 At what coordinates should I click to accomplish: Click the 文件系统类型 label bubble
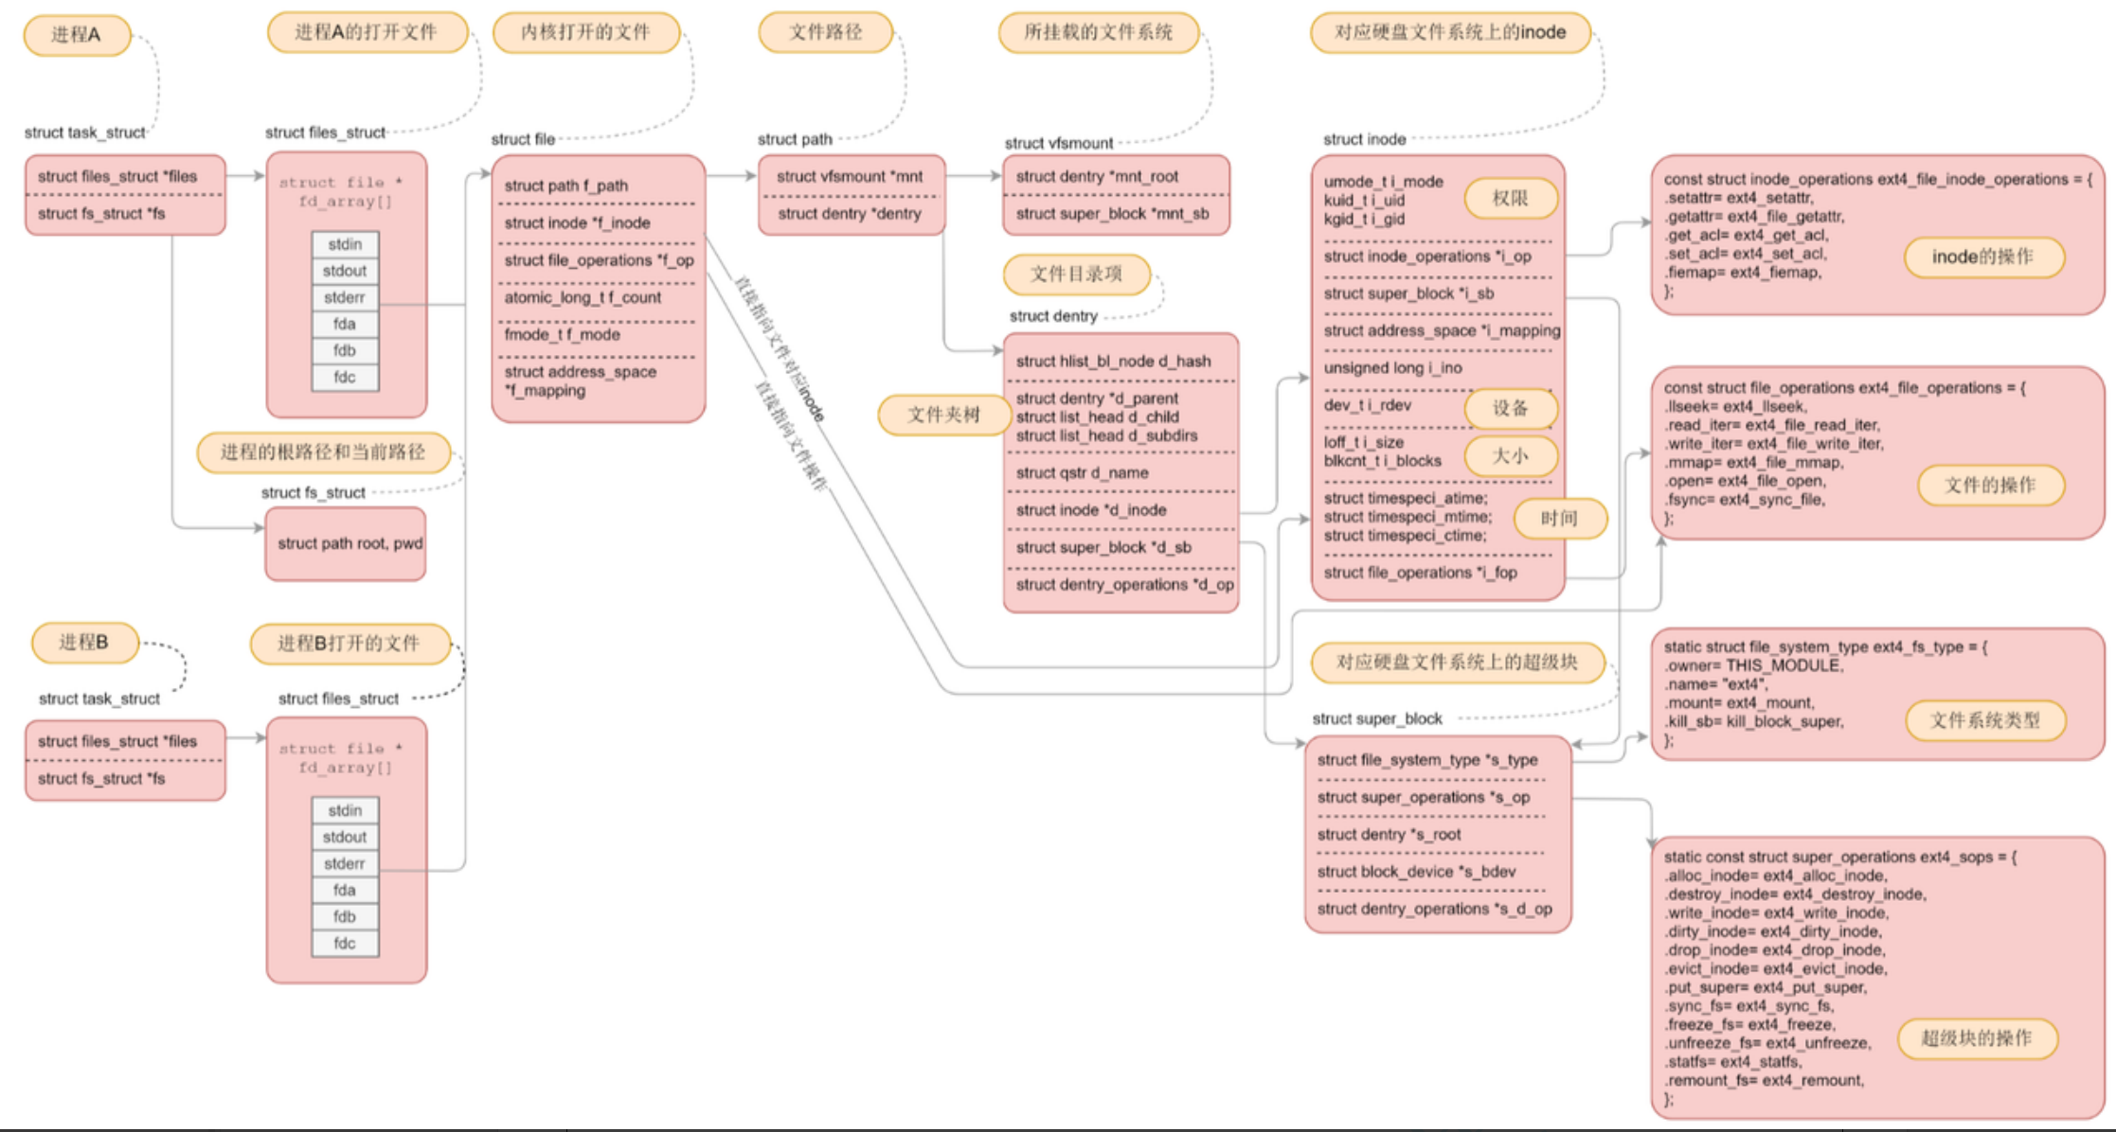(x=1985, y=720)
